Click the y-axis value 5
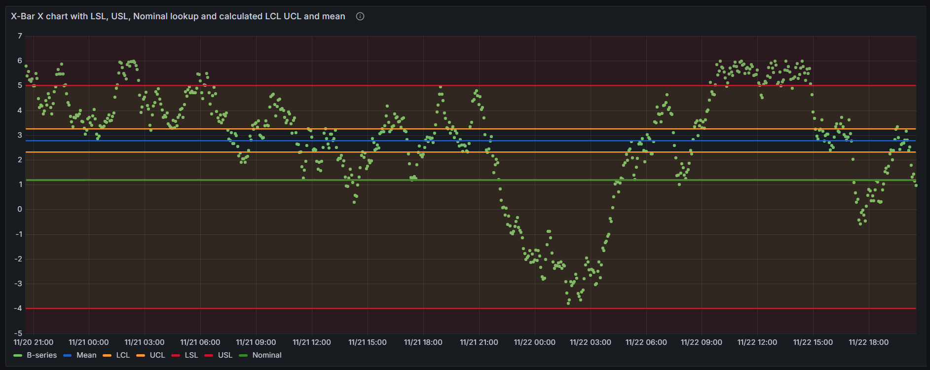 coord(20,85)
